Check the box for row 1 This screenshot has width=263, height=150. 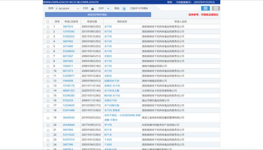(48, 27)
